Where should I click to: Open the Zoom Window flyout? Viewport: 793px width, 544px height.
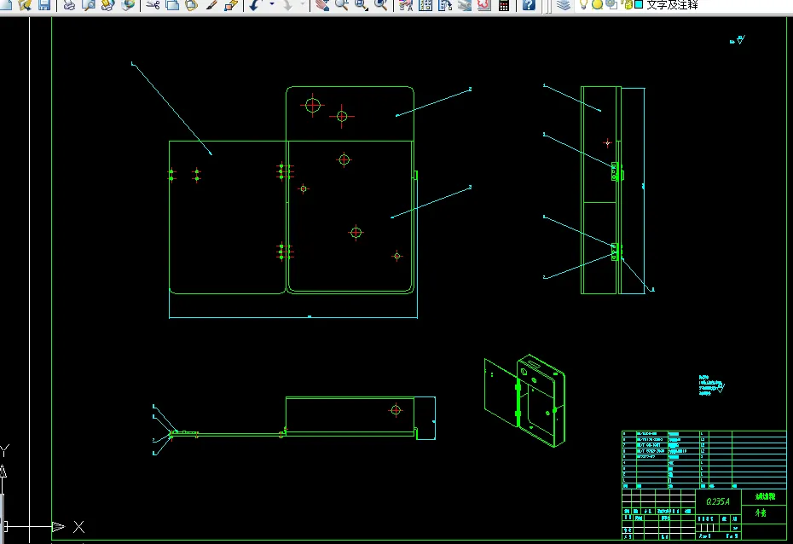pos(362,5)
